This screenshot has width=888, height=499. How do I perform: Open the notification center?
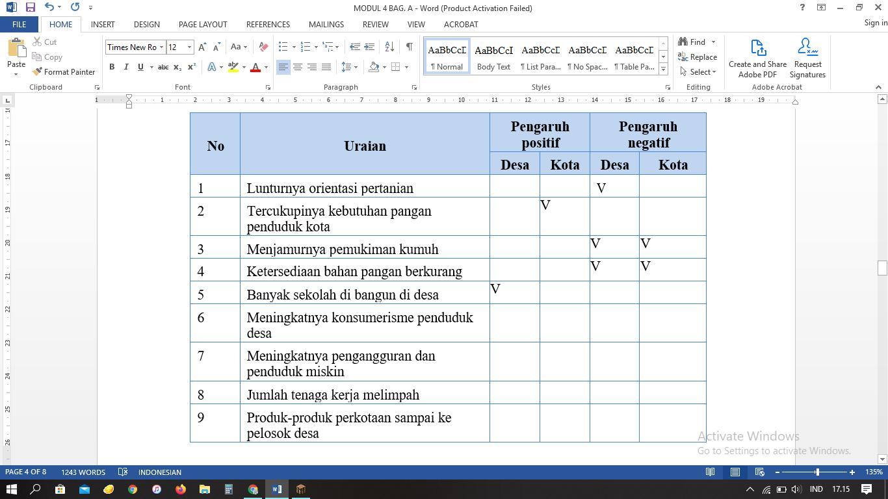pyautogui.click(x=867, y=489)
